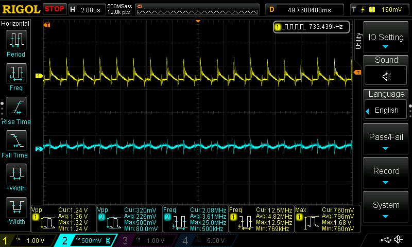Click the waveform memory overview bar

(x=197, y=10)
